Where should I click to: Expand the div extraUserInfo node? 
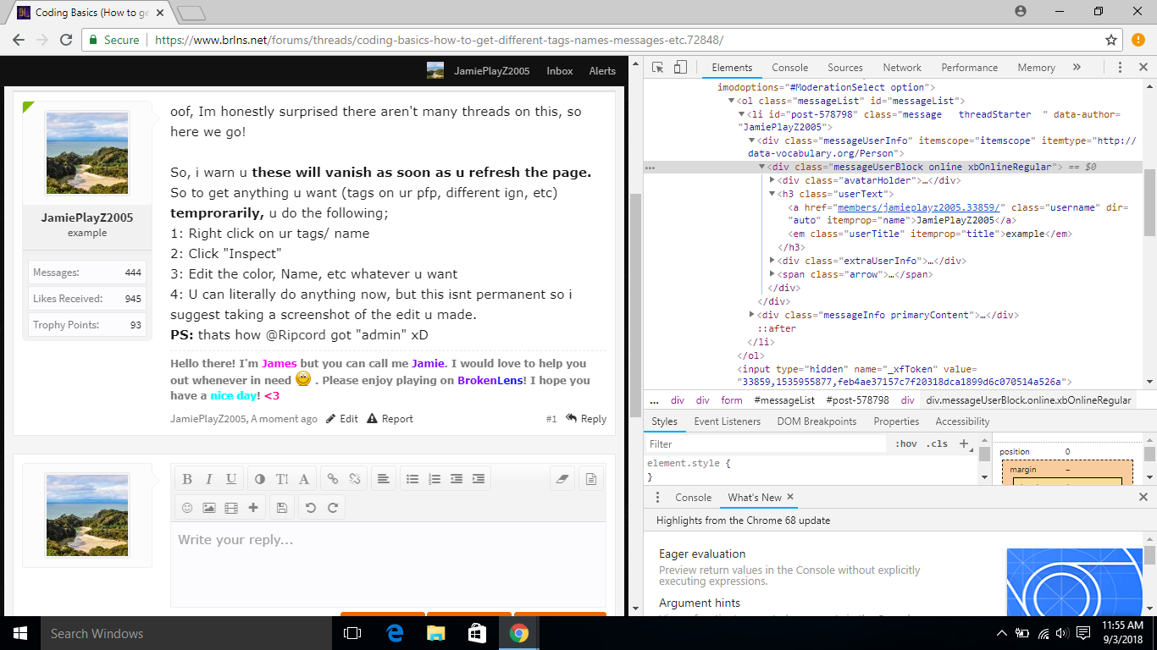tap(772, 261)
